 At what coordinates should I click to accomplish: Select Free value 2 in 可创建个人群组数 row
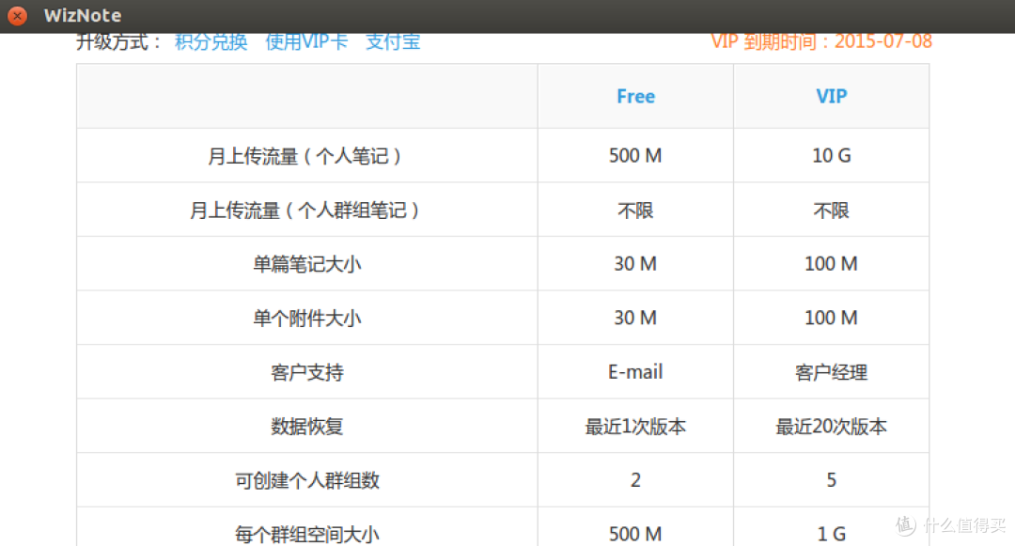pos(635,480)
